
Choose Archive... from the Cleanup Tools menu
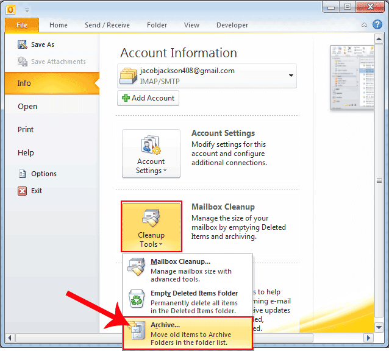click(x=188, y=333)
